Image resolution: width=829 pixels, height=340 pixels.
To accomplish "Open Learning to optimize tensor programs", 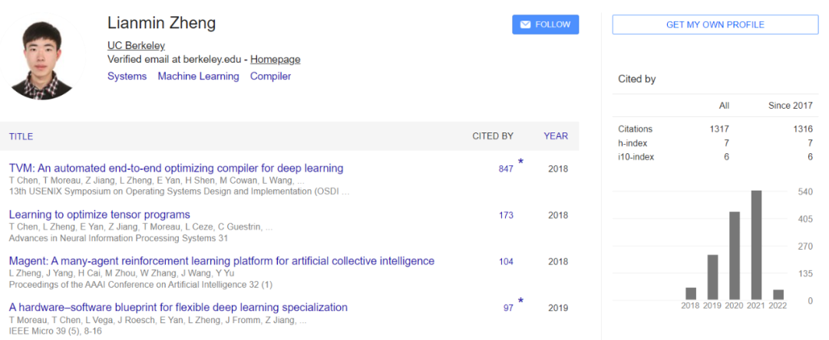I will click(99, 215).
